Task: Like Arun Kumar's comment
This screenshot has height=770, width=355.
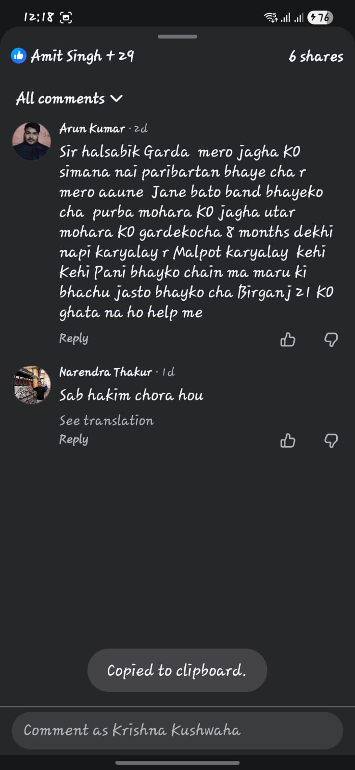Action: point(288,340)
